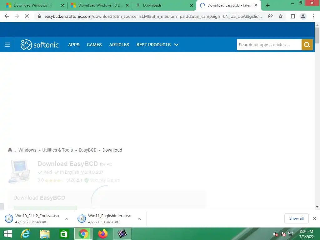Expand the BEST PRODUCTS dropdown
Screen dimensions: 320x240
click(x=157, y=45)
